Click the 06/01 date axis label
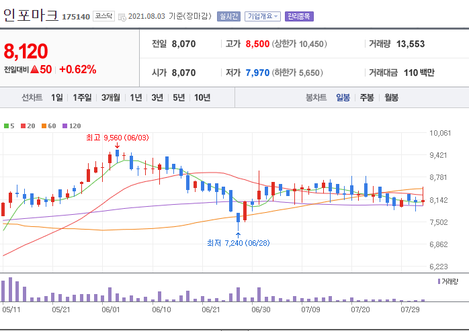This screenshot has width=469, height=331. 111,310
